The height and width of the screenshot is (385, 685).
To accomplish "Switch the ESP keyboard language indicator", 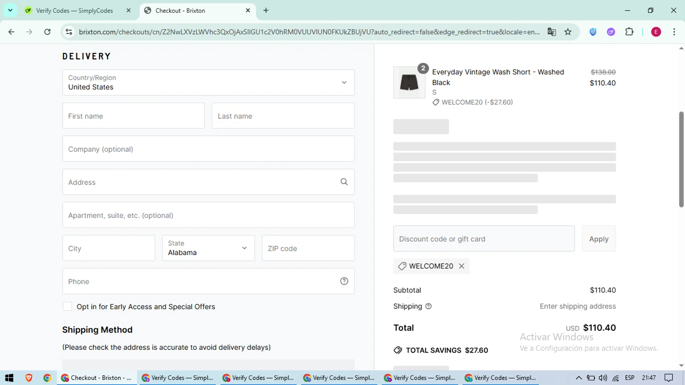I will coord(630,378).
